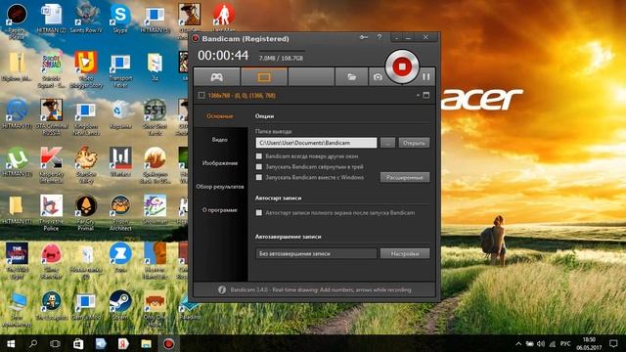Open the О программе section
This screenshot has height=352, width=626.
[220, 210]
